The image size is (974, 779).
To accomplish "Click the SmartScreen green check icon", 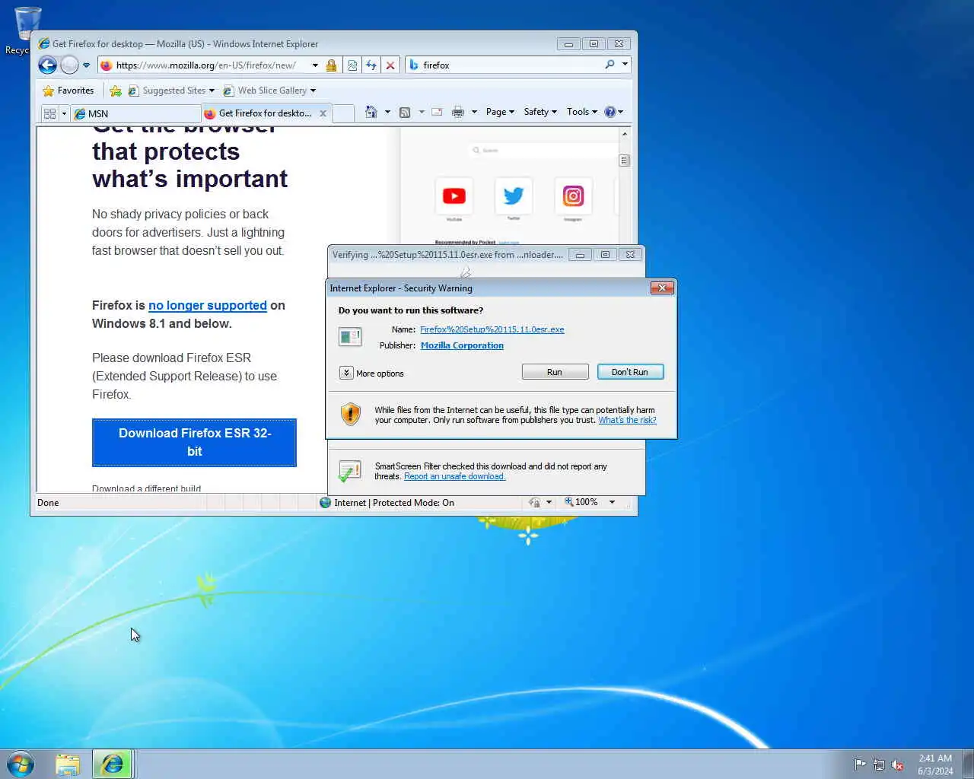I will coord(349,471).
